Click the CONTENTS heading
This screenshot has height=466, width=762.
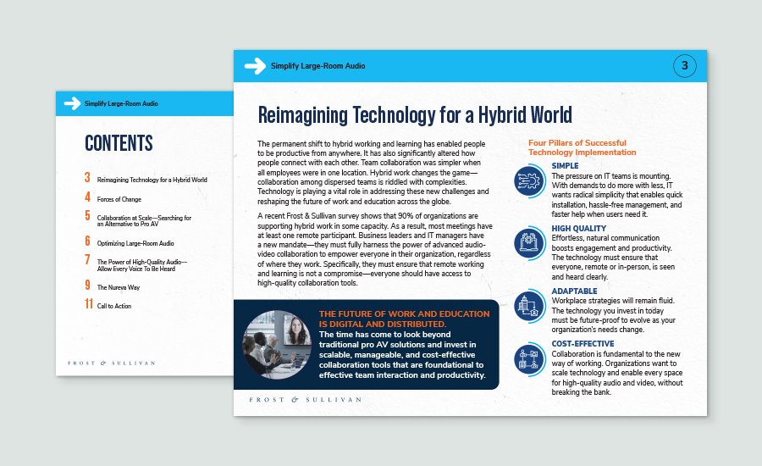119,142
